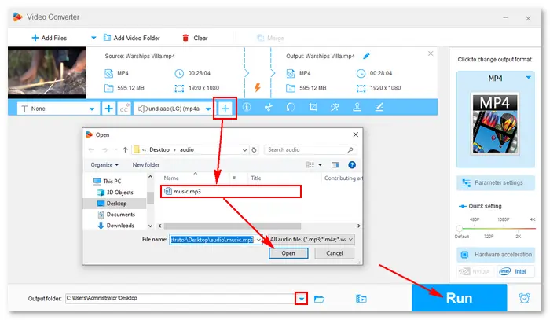Toggle Intel acceleration option
This screenshot has width=550, height=320.
pyautogui.click(x=515, y=271)
